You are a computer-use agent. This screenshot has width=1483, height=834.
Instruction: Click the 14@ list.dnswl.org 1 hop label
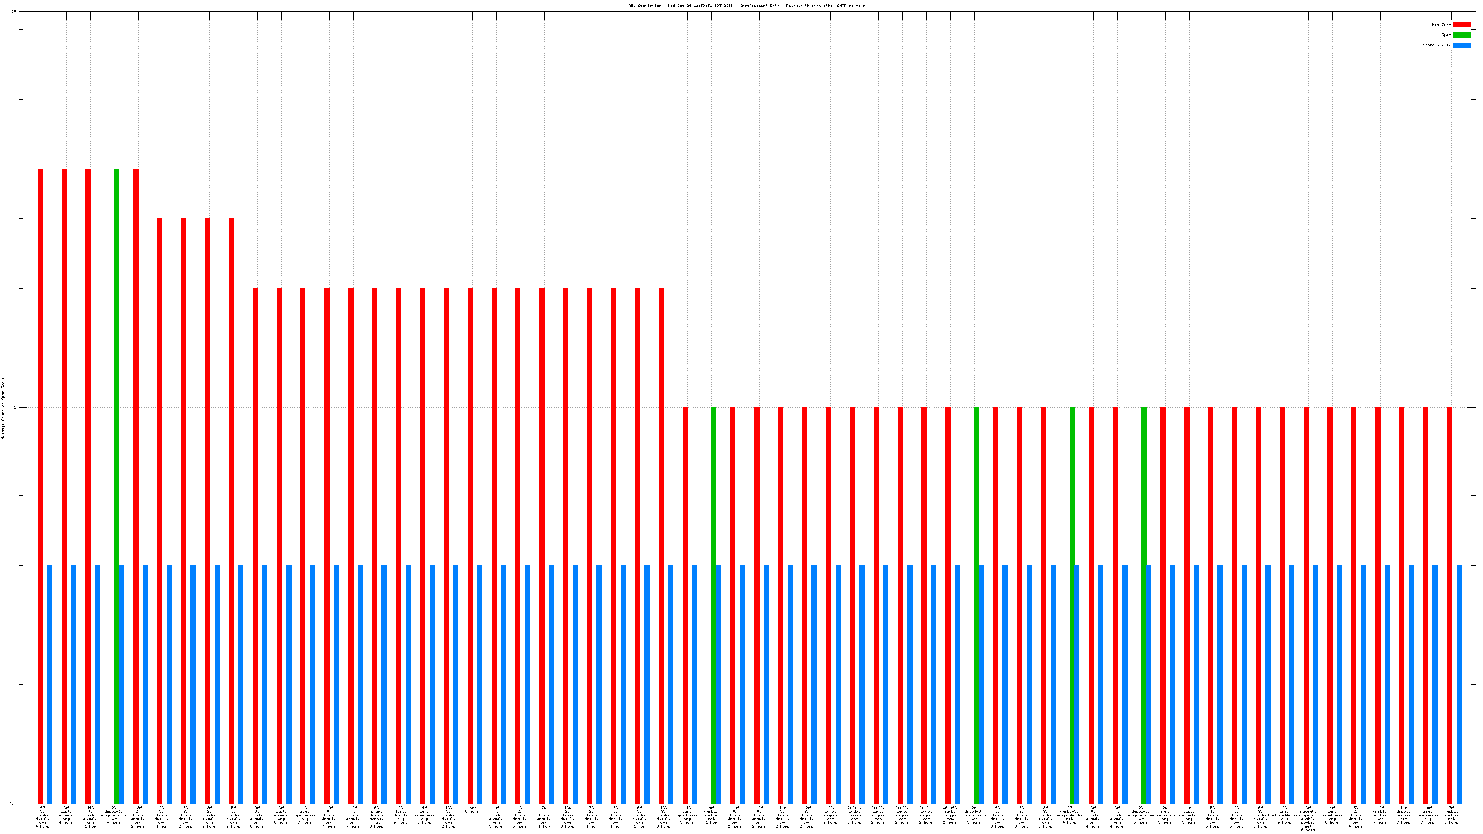pos(90,817)
